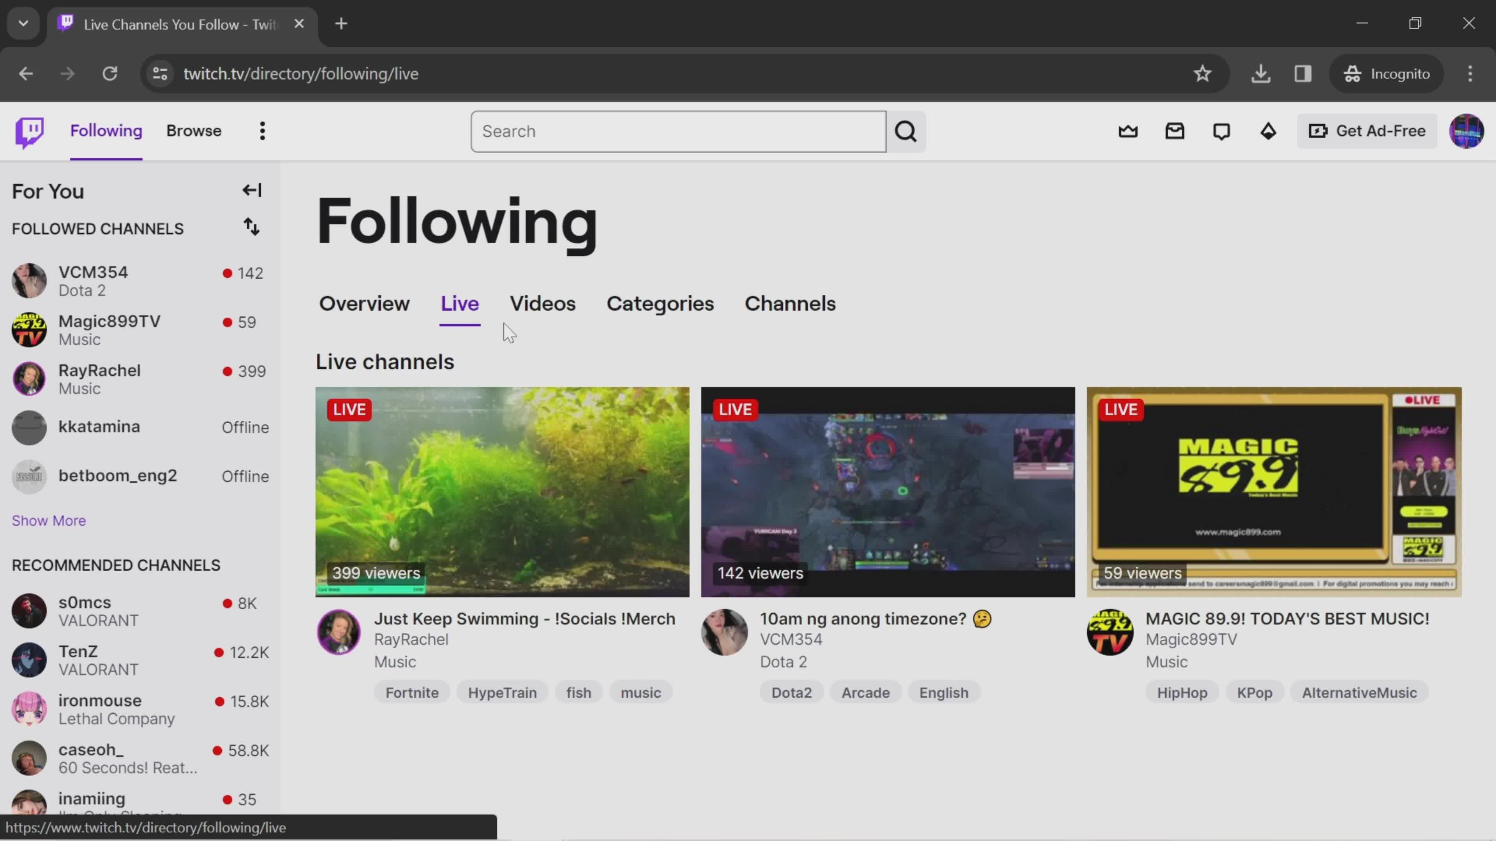Screen dimensions: 1496x841
Task: Open Prime Loot crown icon
Action: click(x=1128, y=131)
